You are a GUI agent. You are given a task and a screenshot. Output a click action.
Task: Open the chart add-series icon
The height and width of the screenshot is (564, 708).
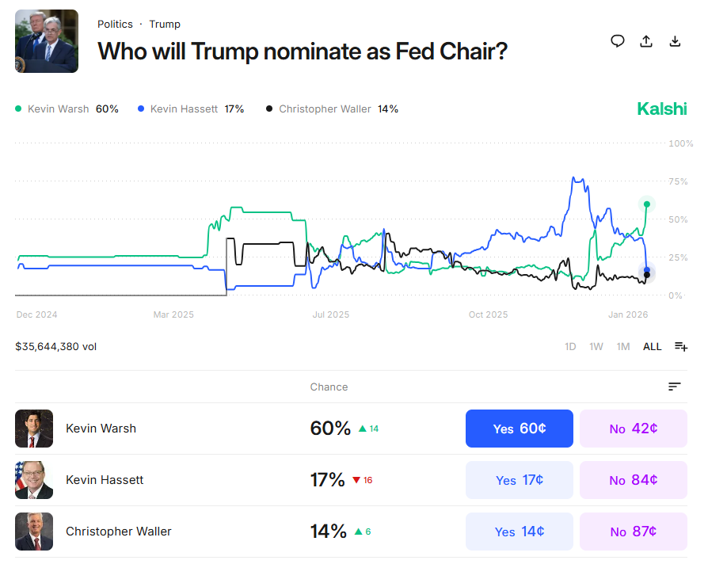pyautogui.click(x=681, y=346)
